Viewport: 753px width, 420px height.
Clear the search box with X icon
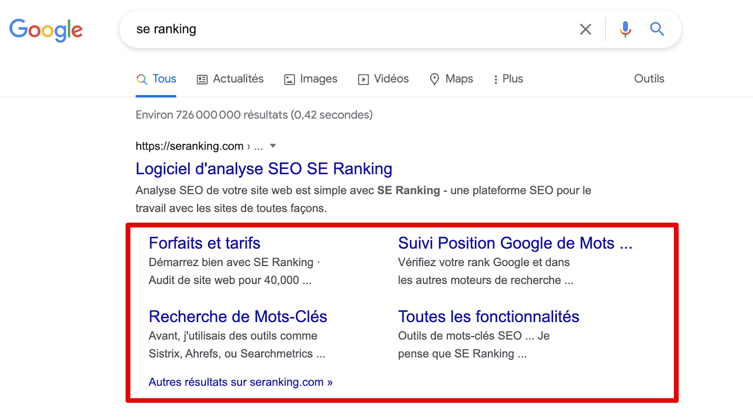tap(585, 29)
